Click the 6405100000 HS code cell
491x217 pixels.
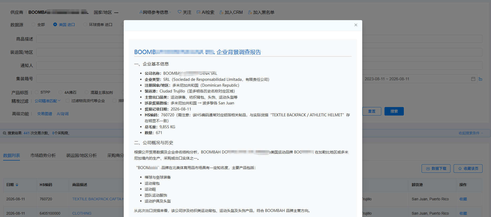[50, 213]
